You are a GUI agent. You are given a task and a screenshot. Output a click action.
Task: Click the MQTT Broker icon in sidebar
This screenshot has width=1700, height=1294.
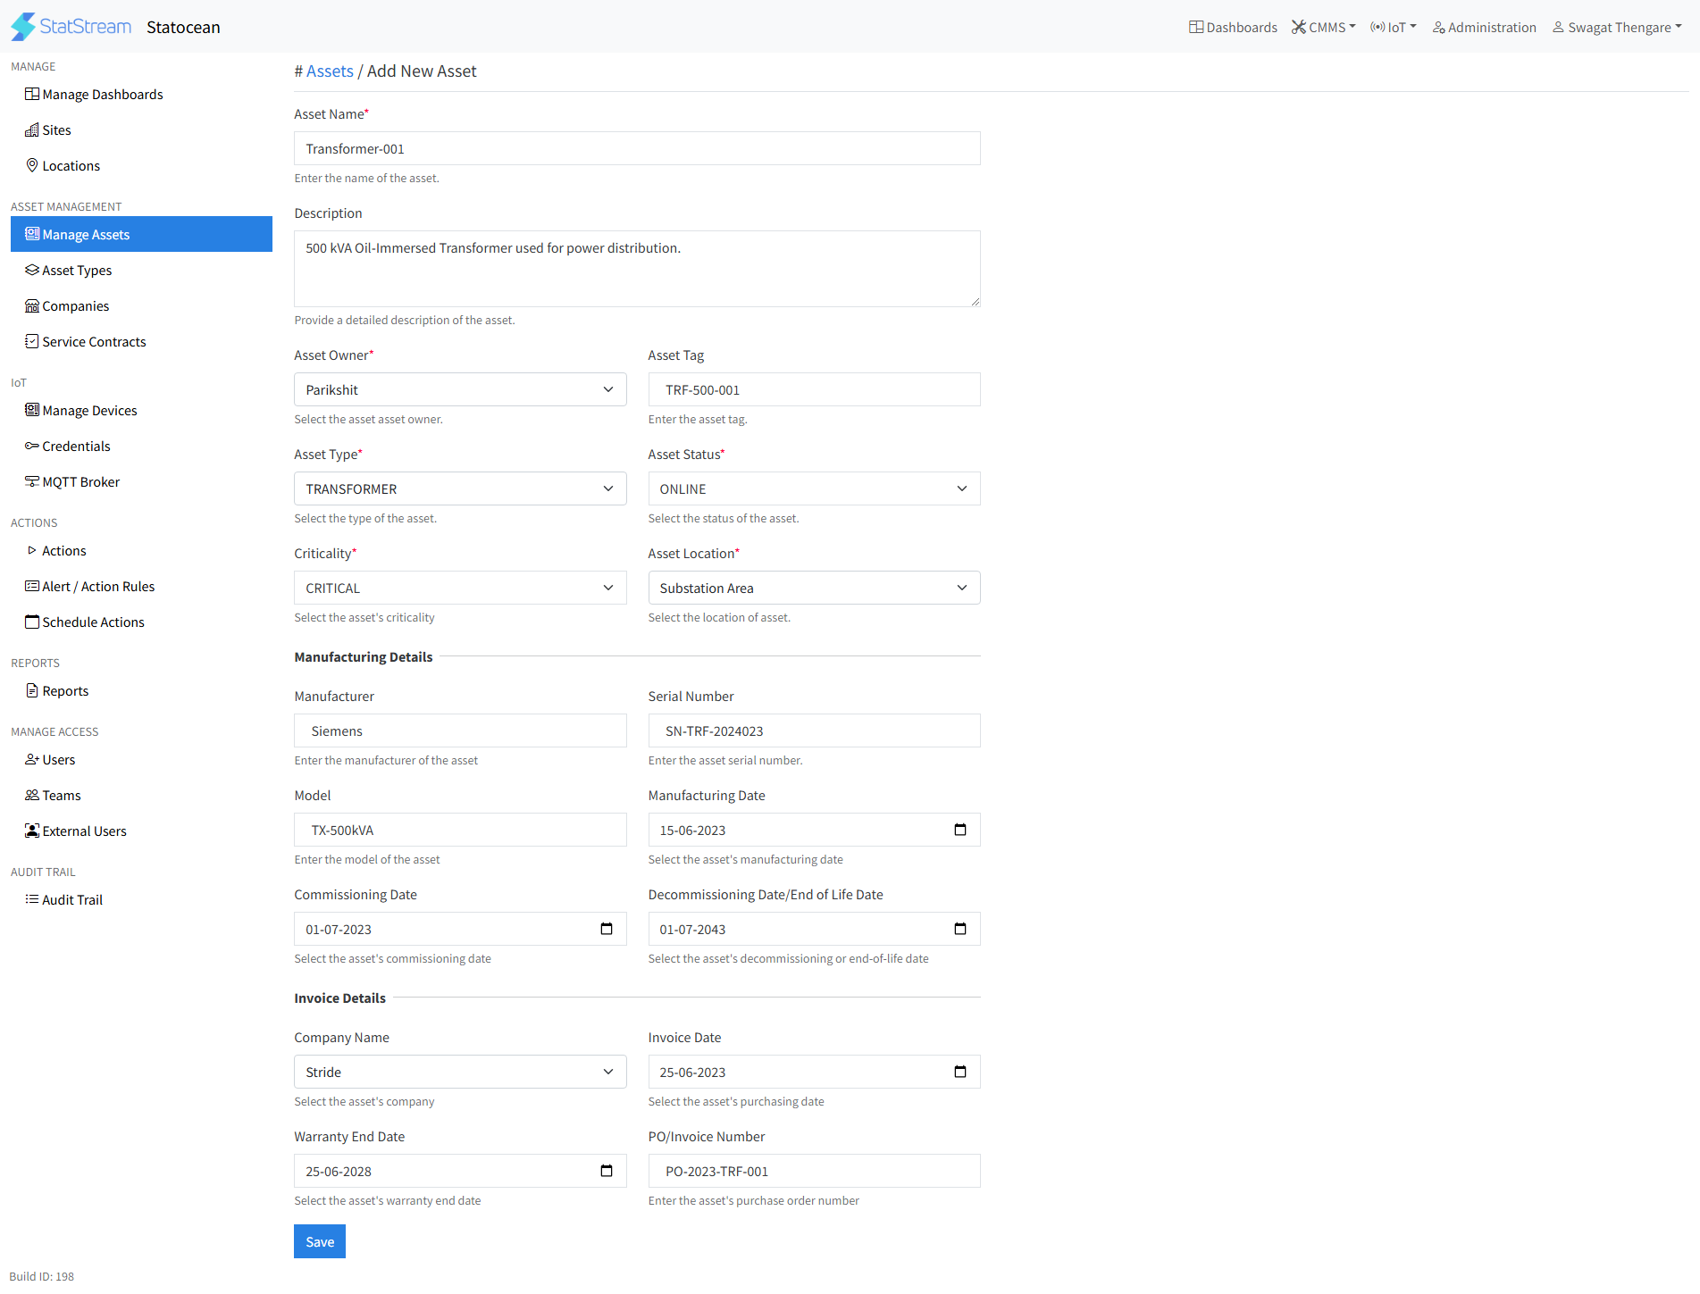click(32, 481)
